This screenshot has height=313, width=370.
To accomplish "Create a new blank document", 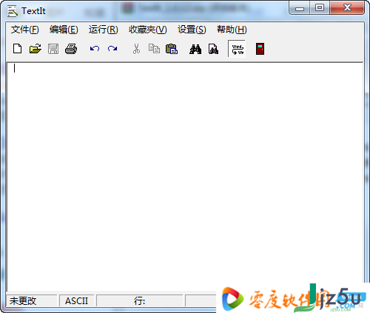I will (17, 49).
